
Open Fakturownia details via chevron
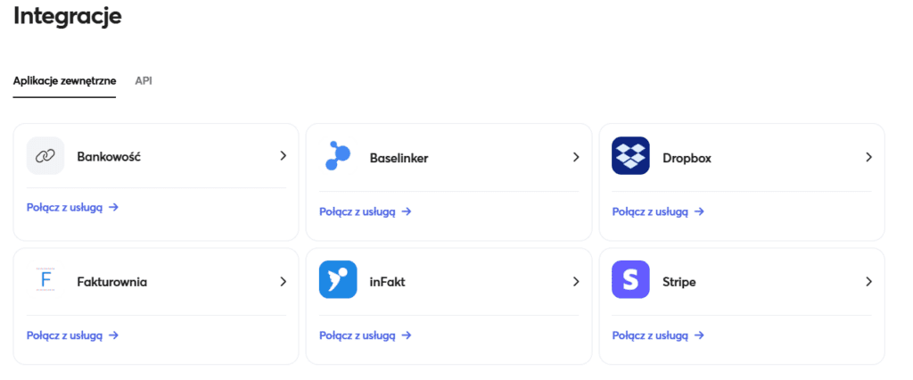tap(283, 281)
